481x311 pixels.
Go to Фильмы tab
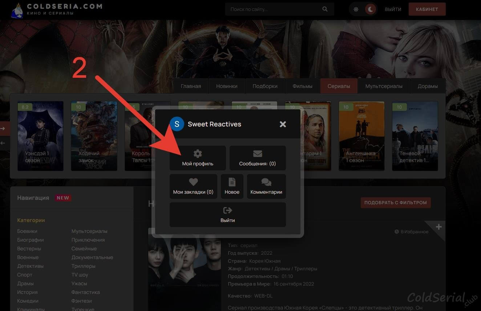(x=302, y=86)
